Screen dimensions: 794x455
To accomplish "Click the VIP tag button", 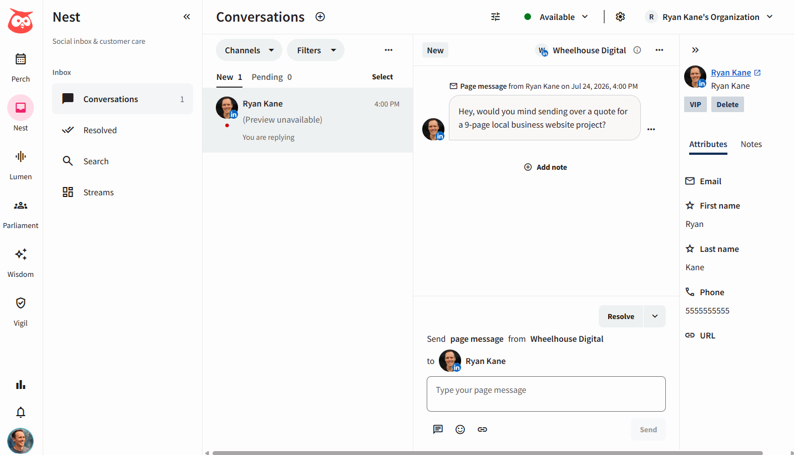I will point(695,104).
